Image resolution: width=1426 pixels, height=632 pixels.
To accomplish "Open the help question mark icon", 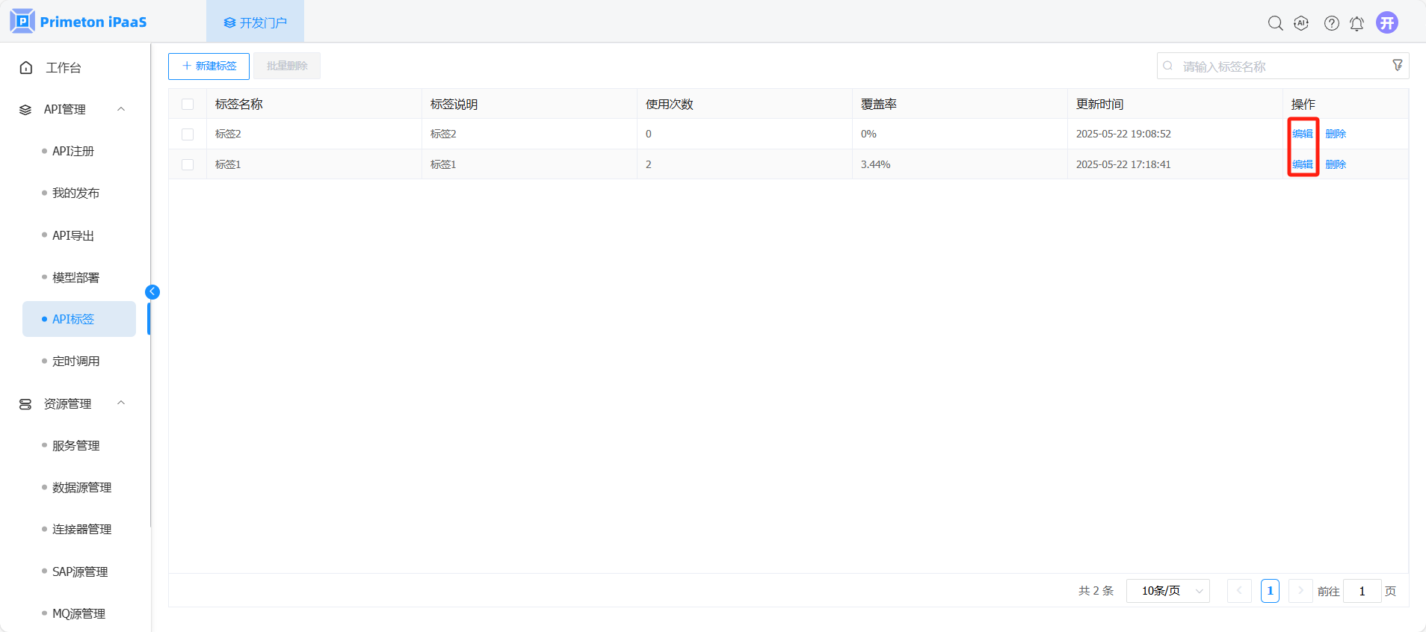I will point(1331,23).
